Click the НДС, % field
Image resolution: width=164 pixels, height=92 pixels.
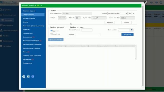point(78,18)
